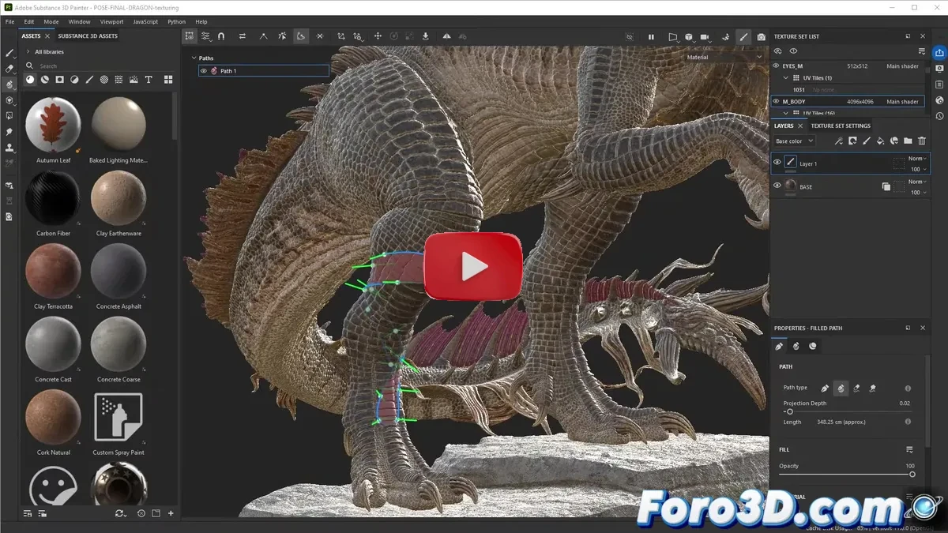Open the camera screenshot icon above viewport
This screenshot has height=533, width=948.
761,36
